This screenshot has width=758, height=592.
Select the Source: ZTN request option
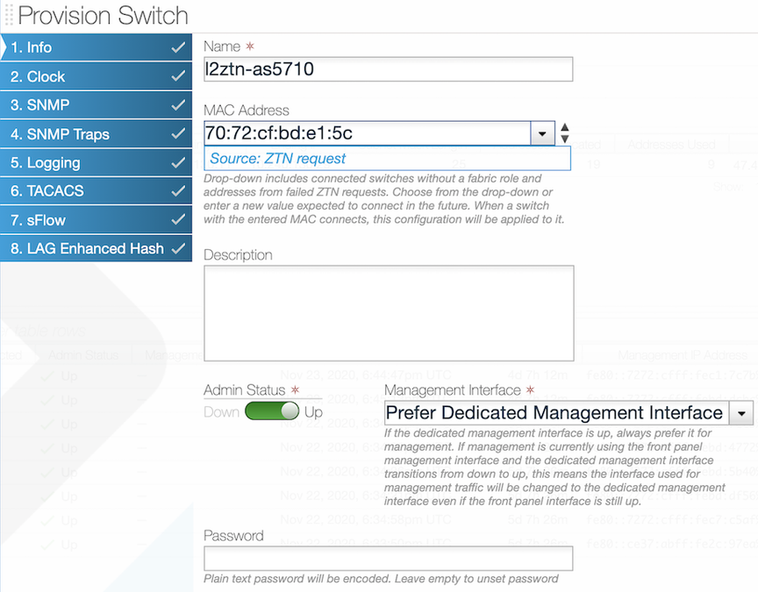pyautogui.click(x=278, y=159)
